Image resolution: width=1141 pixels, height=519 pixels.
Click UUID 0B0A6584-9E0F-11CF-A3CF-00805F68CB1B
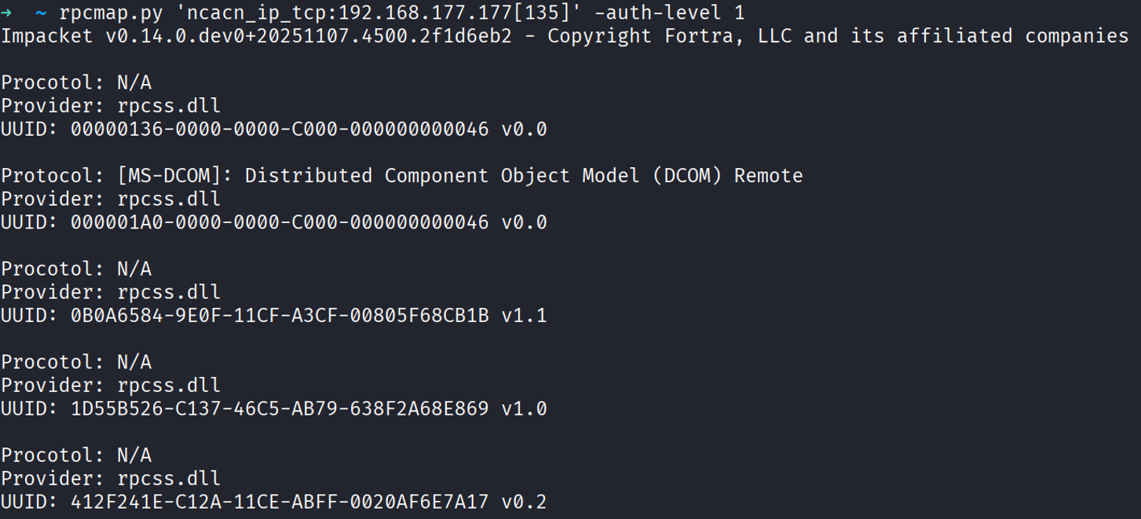pos(279,316)
